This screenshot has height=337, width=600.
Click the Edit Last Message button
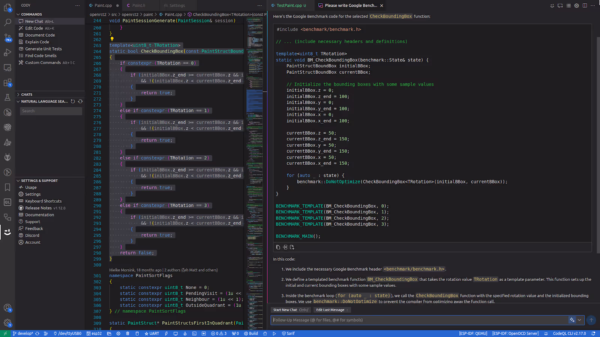tap(331, 310)
